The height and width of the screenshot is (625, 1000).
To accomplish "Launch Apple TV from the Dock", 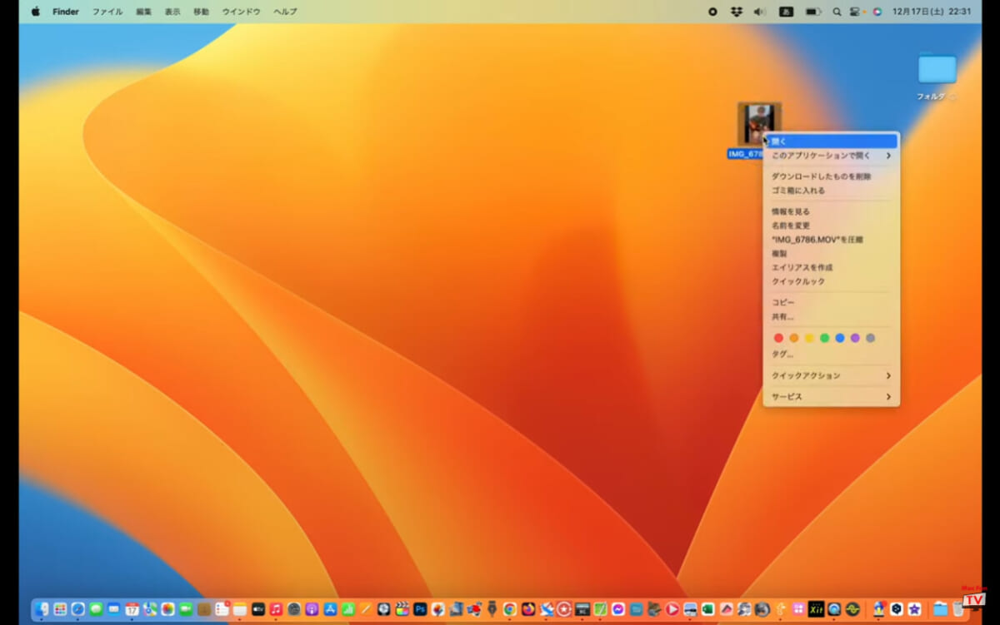I will point(258,609).
